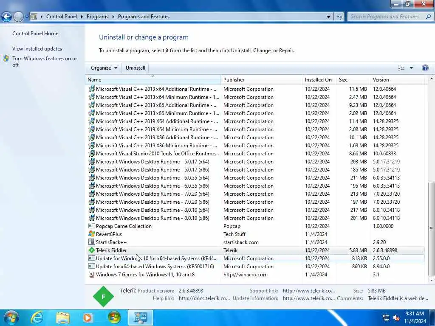Click the Control Panel address bar icon
Screen dimensions: 435x326
(34, 17)
